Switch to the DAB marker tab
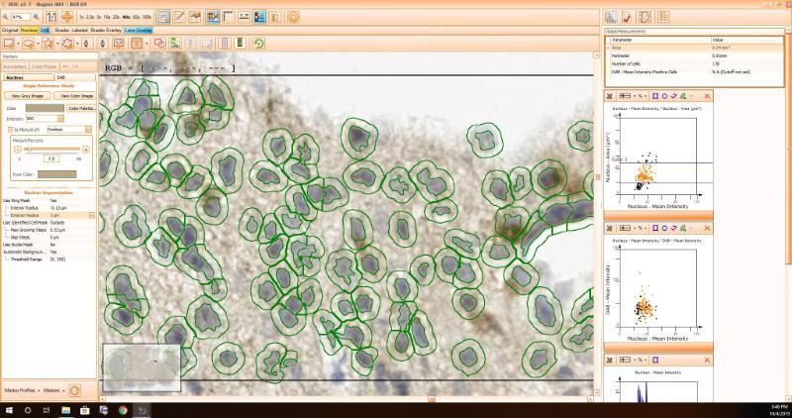The width and height of the screenshot is (792, 418). (61, 76)
